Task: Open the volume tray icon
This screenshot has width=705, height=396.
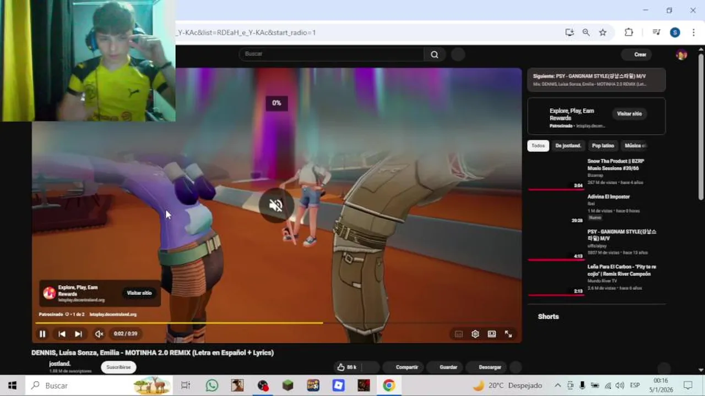Action: (x=620, y=386)
